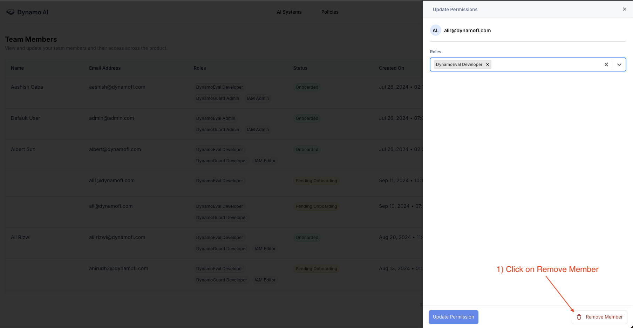Close the Update Permissions panel
Image resolution: width=633 pixels, height=328 pixels.
pyautogui.click(x=624, y=9)
